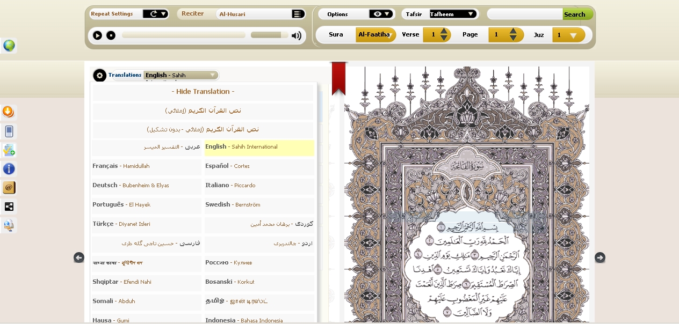Select the Arabic Quran text without tashkeel option
679x324 pixels.
[203, 129]
